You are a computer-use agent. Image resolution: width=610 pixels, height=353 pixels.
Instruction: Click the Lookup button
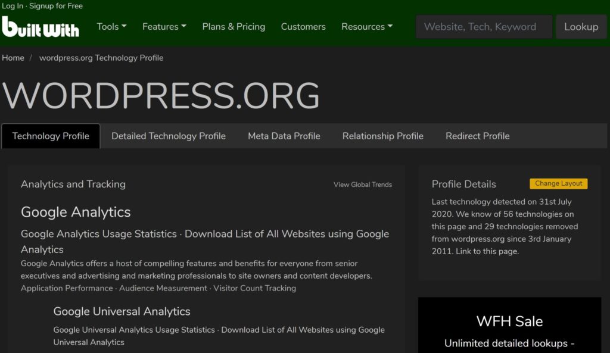tap(581, 27)
